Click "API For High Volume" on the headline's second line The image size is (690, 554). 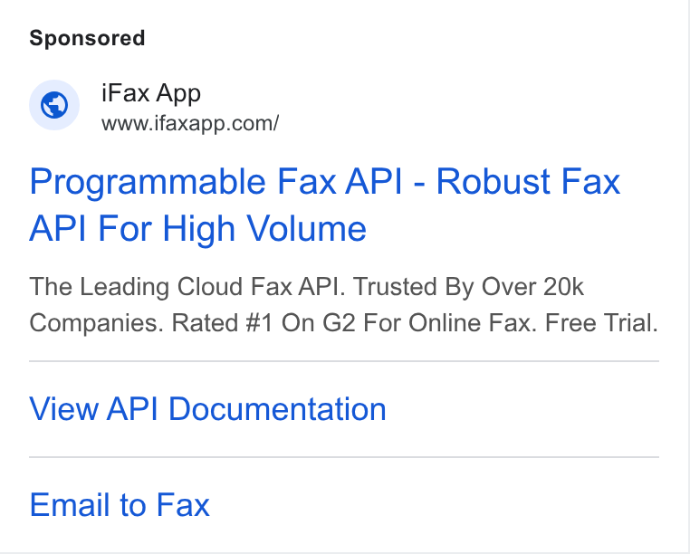coord(197,229)
